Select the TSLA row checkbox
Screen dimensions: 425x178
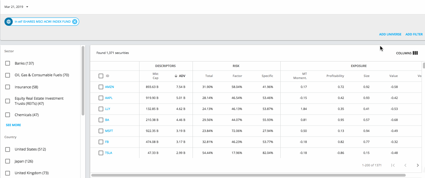101,153
